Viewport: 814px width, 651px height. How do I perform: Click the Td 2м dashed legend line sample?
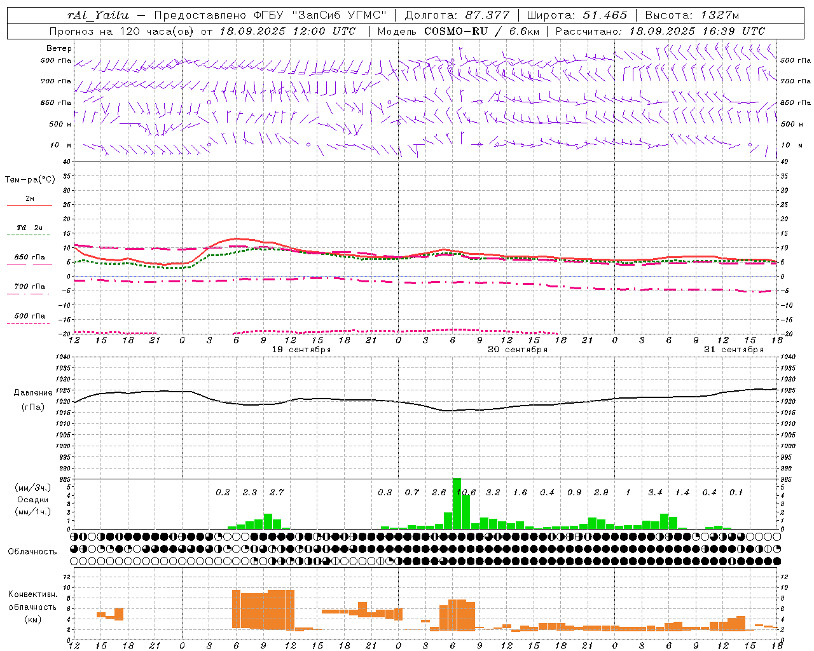pos(29,235)
